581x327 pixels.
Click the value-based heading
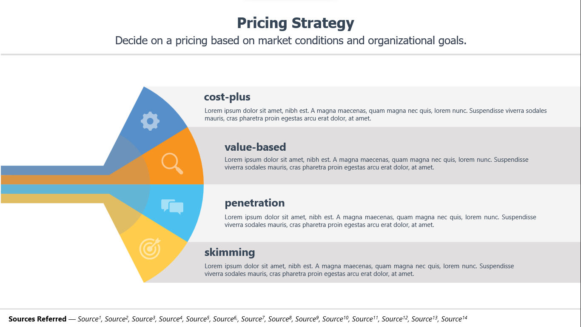255,147
